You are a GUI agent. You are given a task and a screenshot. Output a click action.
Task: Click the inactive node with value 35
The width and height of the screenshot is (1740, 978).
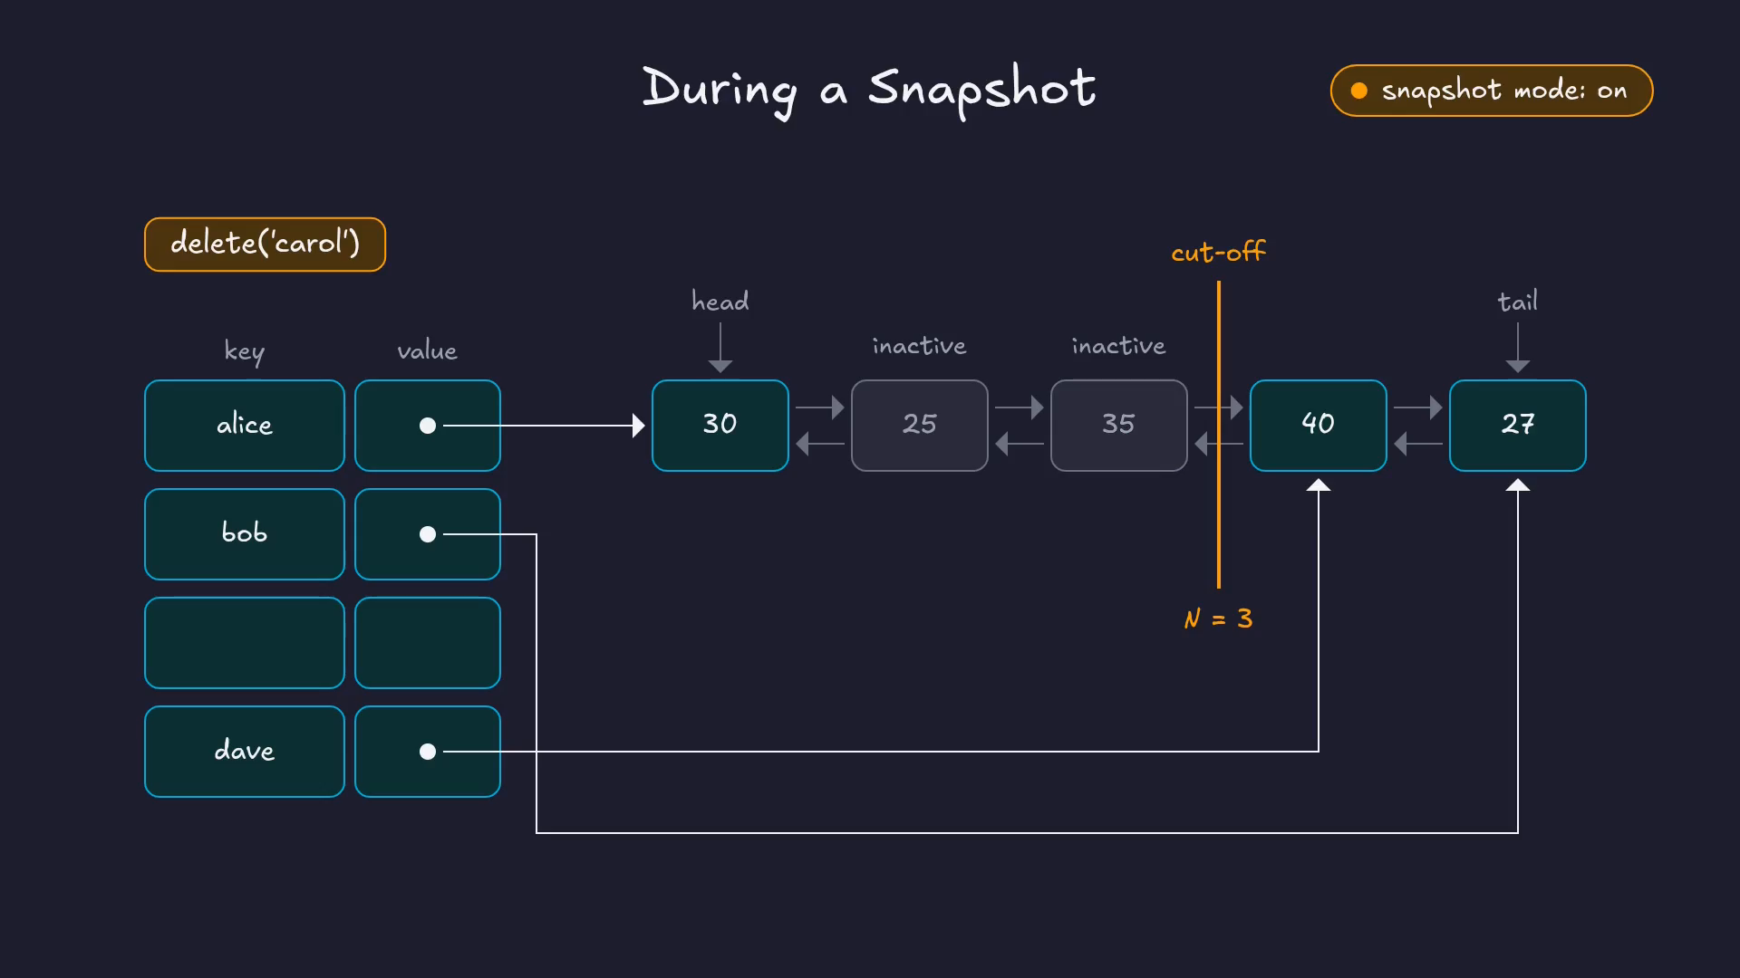point(1119,426)
